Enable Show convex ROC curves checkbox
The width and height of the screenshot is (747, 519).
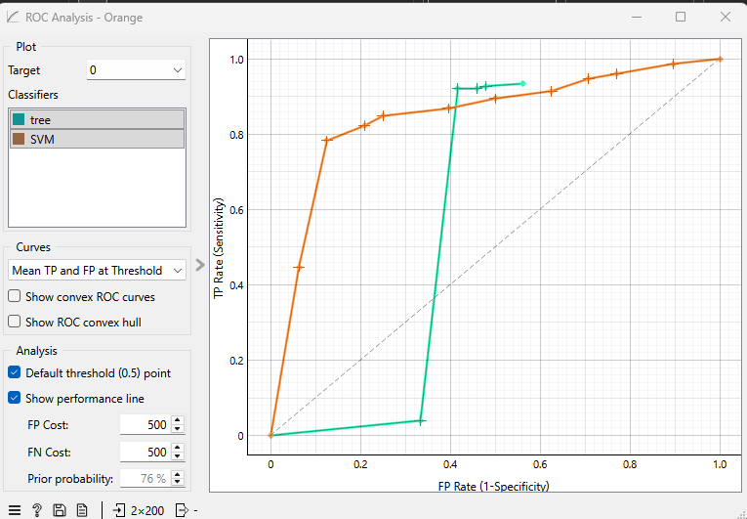point(15,296)
